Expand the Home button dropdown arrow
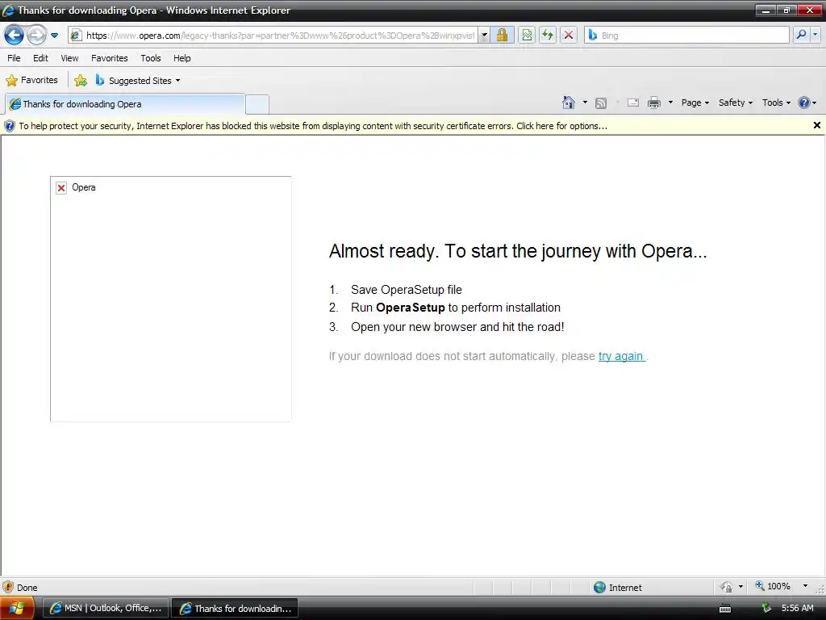826x620 pixels. [x=585, y=103]
